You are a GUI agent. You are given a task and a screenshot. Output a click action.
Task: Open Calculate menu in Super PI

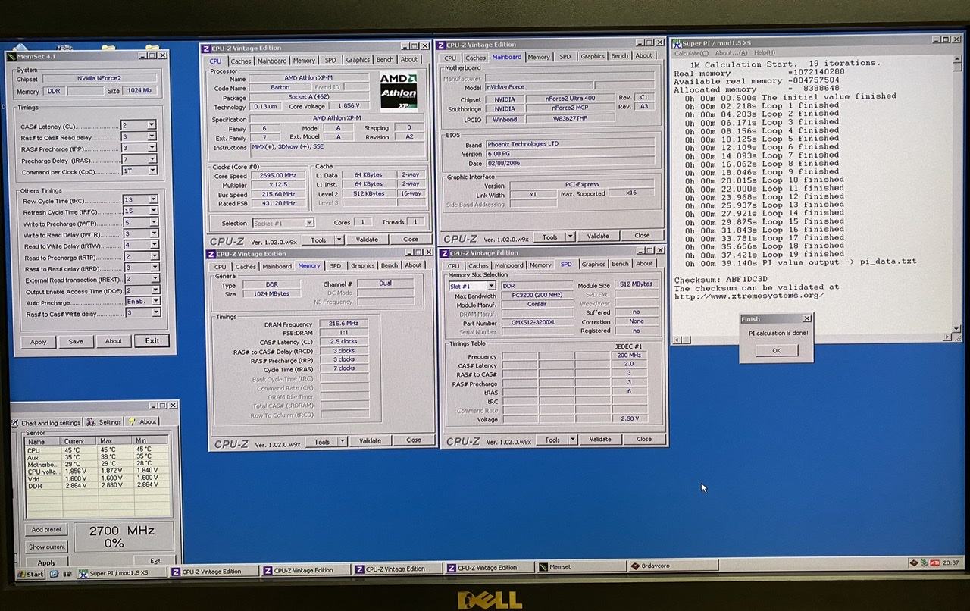(691, 53)
